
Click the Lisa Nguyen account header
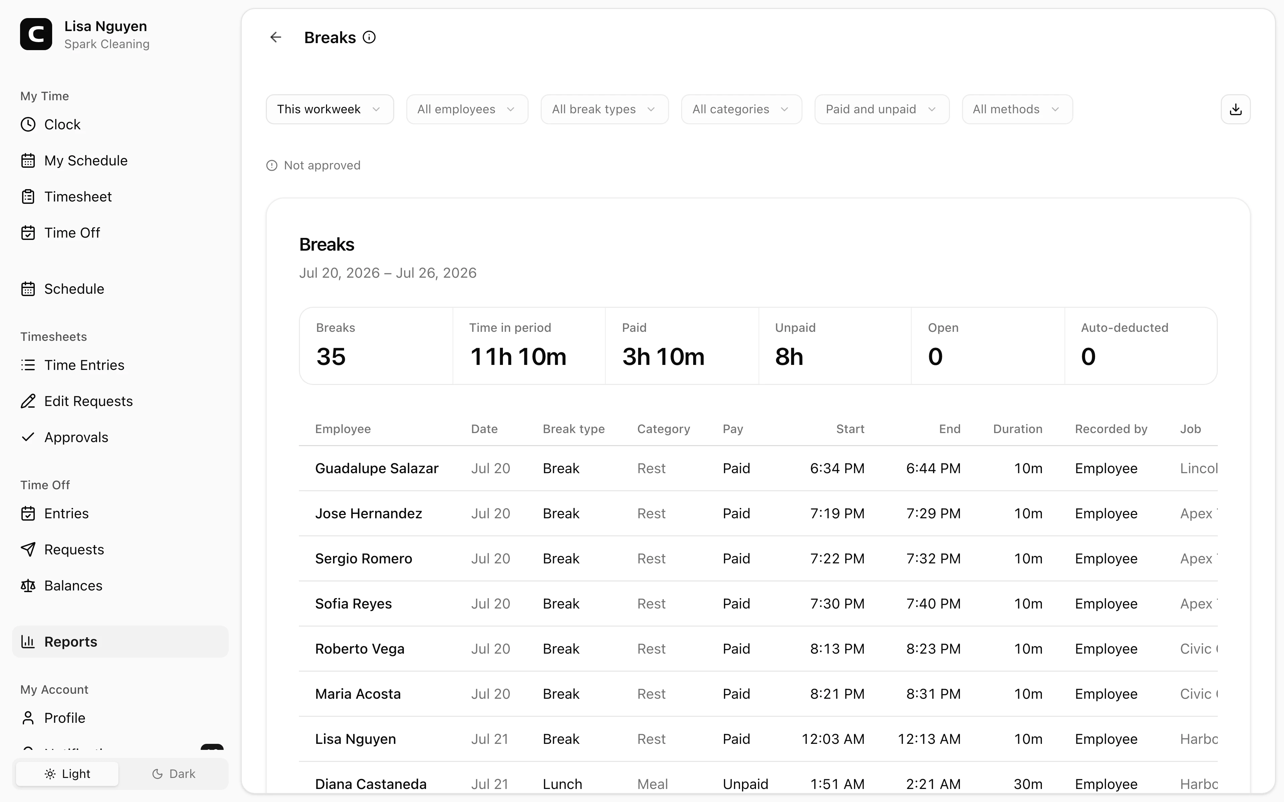pyautogui.click(x=85, y=34)
